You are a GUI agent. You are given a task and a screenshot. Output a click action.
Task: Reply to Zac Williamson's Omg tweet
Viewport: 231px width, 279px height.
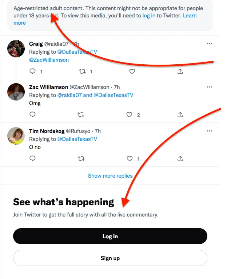32,115
